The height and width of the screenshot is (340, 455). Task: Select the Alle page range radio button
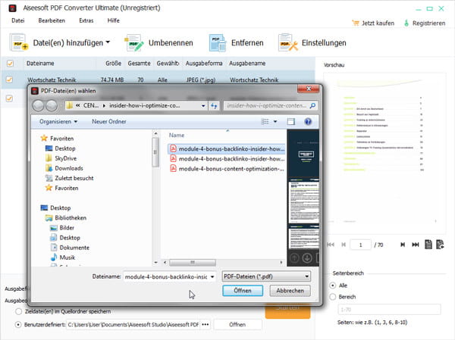pyautogui.click(x=333, y=285)
